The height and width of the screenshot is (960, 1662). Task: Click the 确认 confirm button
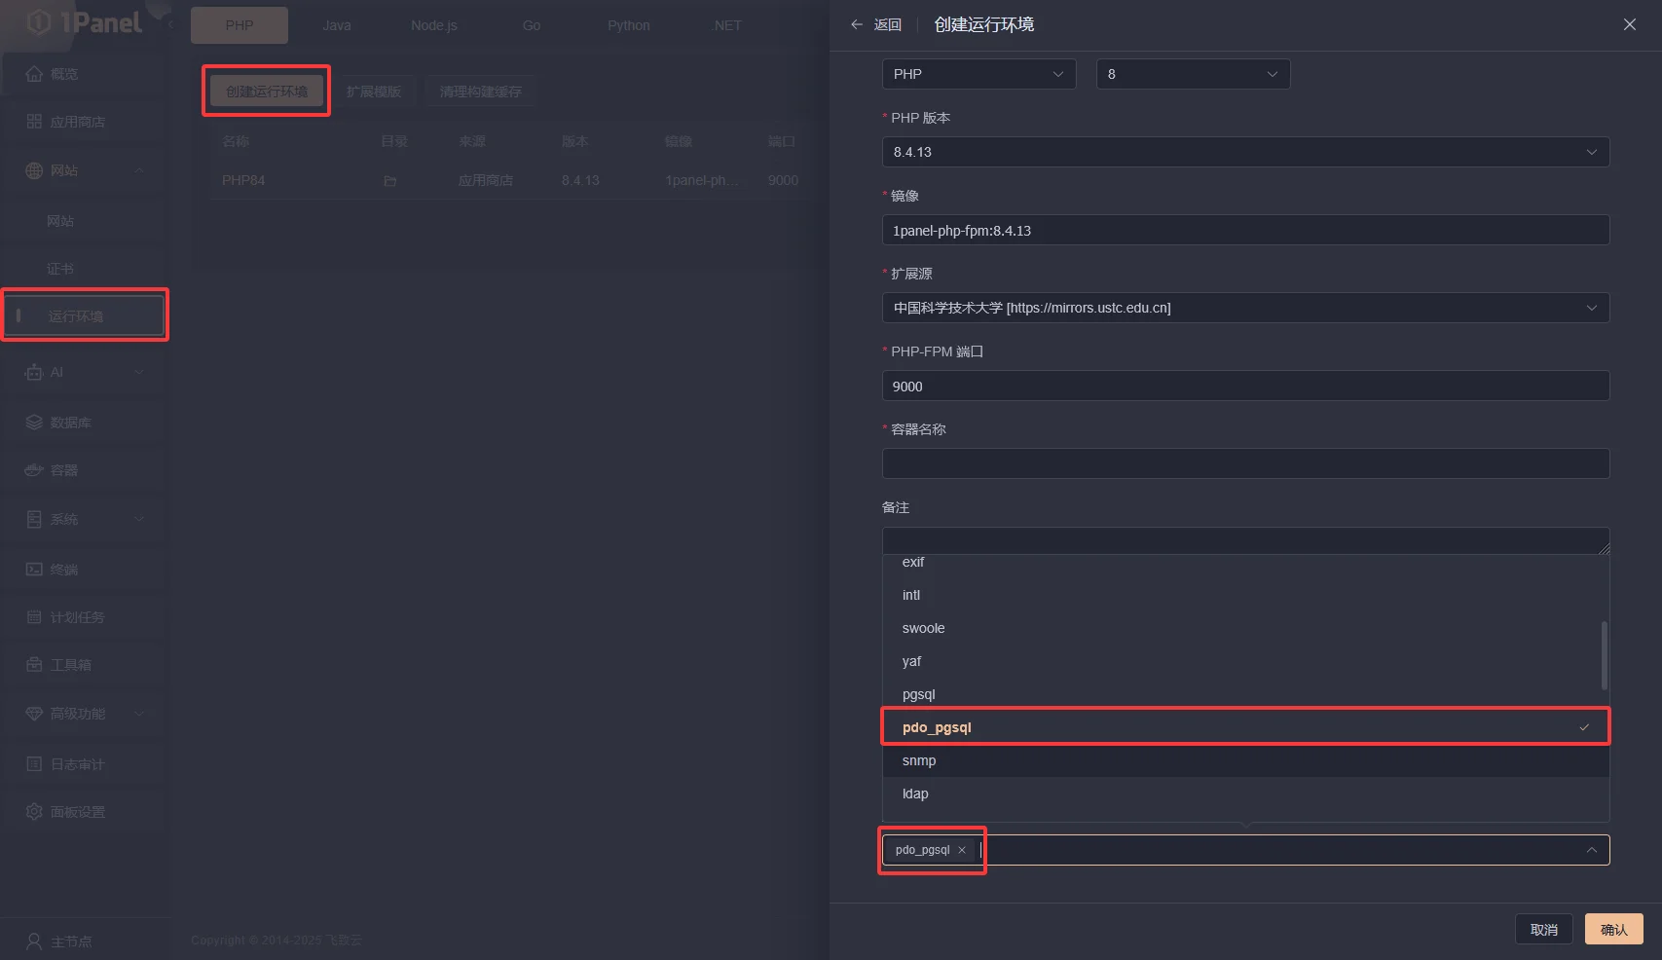(x=1613, y=930)
